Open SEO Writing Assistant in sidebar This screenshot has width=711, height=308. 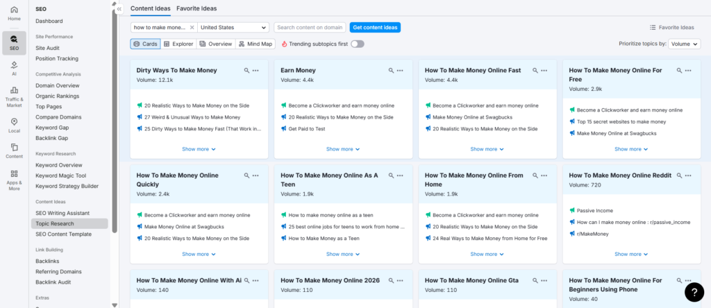pyautogui.click(x=62, y=213)
